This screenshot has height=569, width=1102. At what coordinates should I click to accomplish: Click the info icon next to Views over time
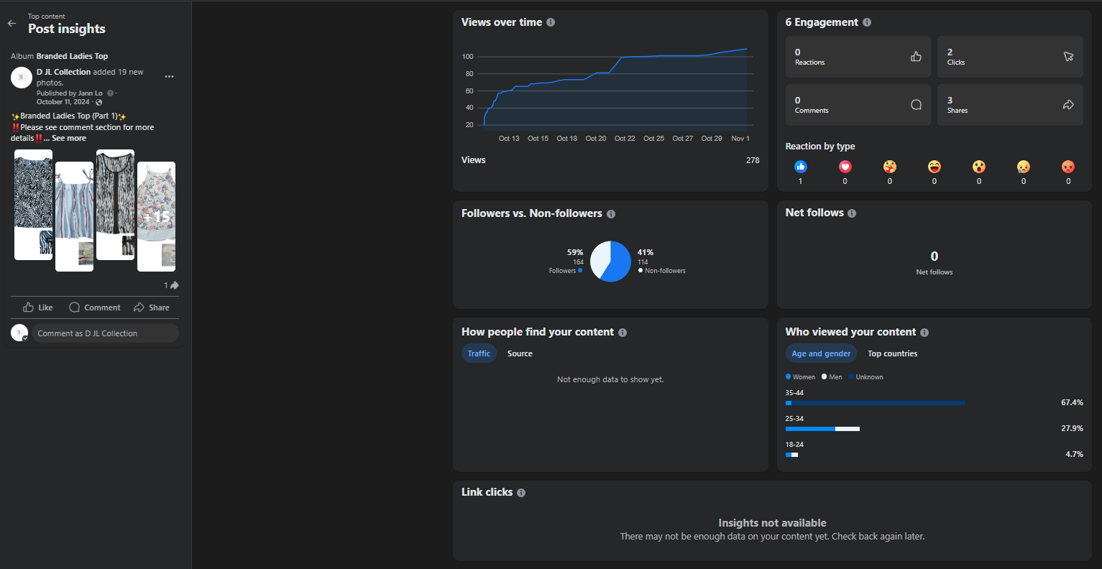(x=551, y=22)
